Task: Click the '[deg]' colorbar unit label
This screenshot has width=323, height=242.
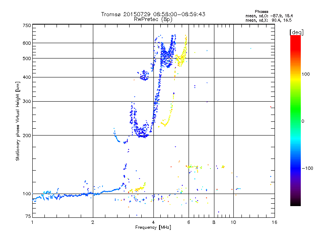Action: point(296,32)
